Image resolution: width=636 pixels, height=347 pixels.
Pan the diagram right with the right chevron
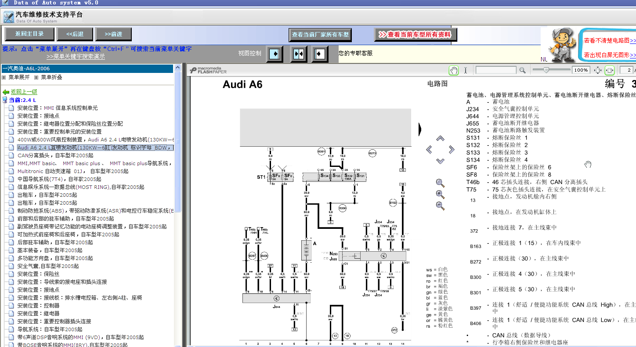[452, 150]
